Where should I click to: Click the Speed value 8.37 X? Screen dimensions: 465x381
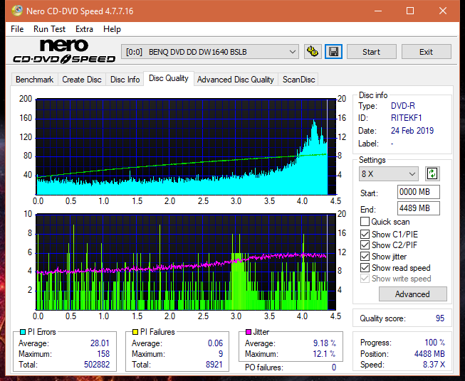coord(434,365)
